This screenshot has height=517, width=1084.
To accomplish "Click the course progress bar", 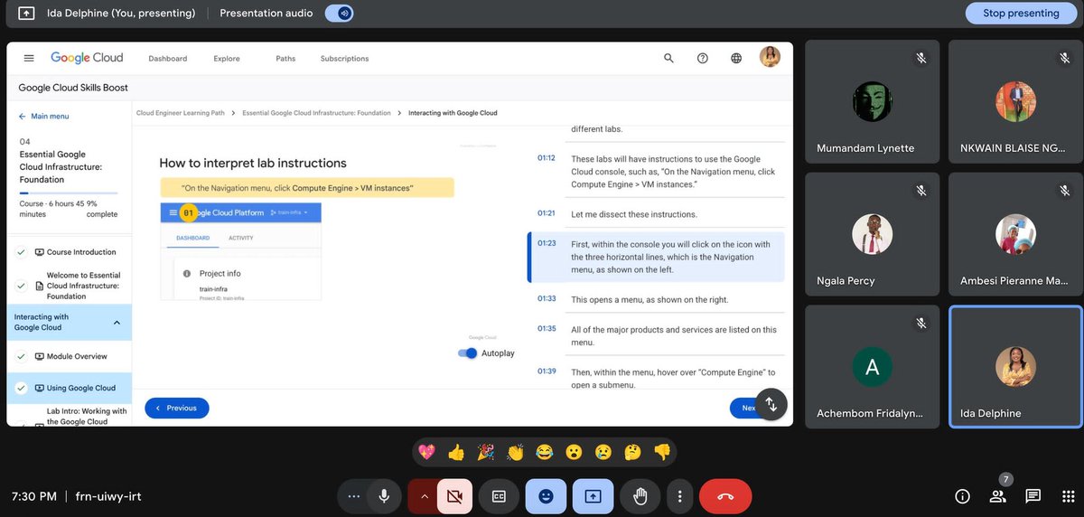I will coord(68,193).
